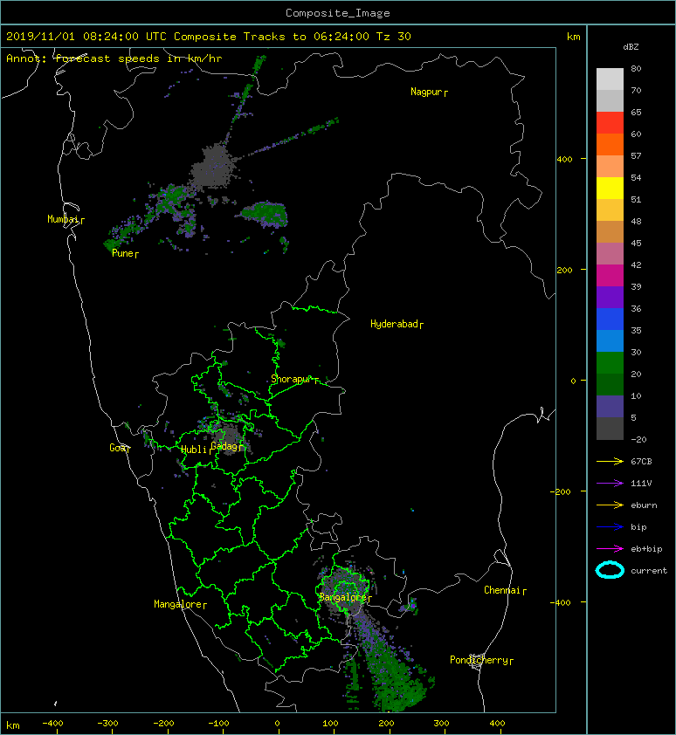The width and height of the screenshot is (676, 735).
Task: Click the gray radar echo near Bangalore
Action: pos(345,592)
